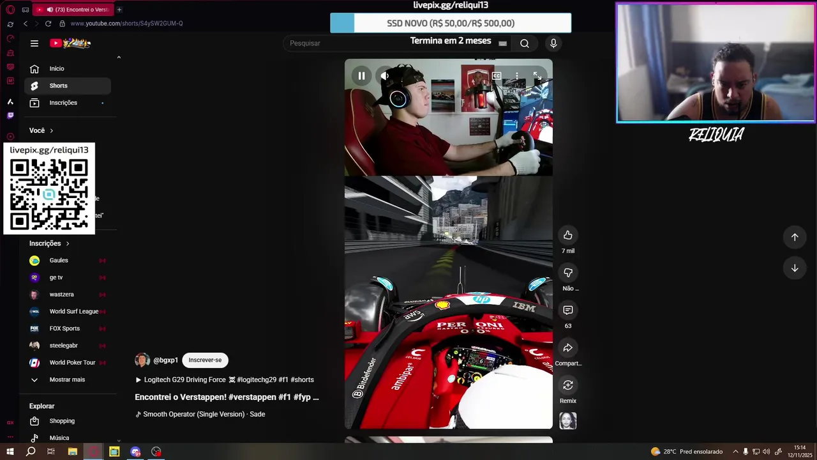Go to the previous Short with up arrow
Image resolution: width=817 pixels, height=460 pixels.
[x=795, y=237]
